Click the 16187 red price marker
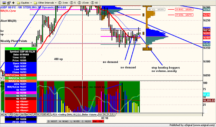 tap(206, 38)
